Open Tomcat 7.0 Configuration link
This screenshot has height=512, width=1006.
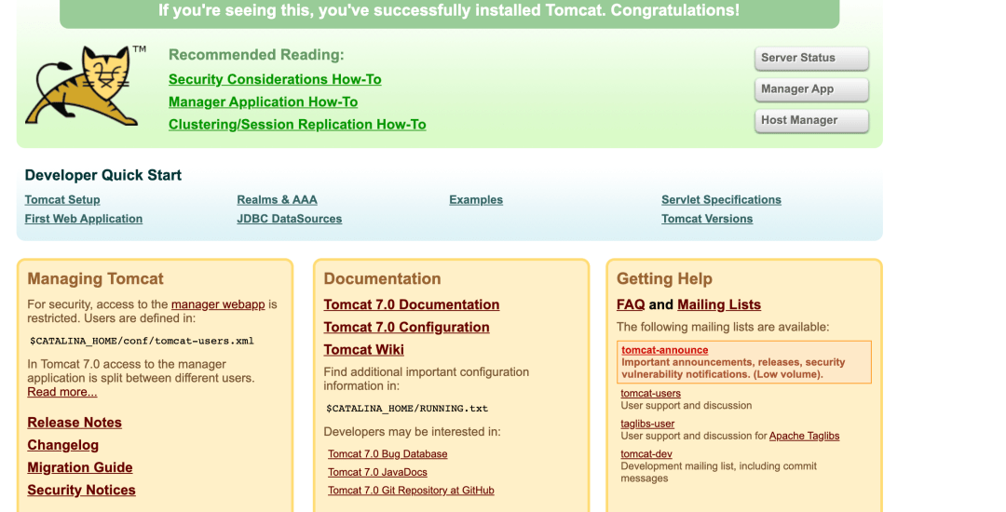coord(406,327)
